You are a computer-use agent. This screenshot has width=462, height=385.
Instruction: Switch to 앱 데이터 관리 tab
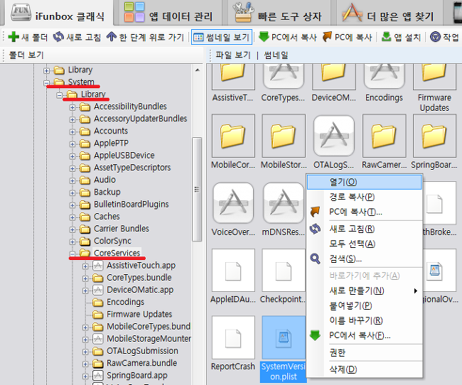click(168, 13)
